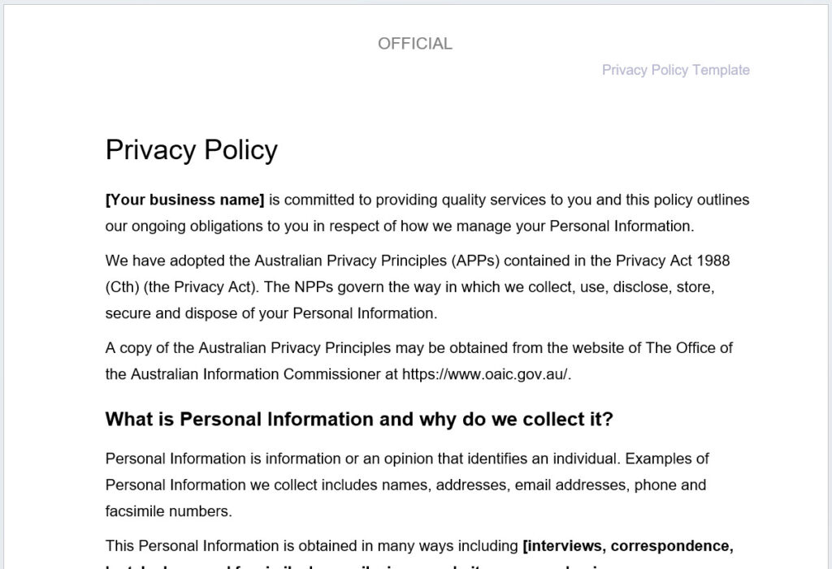Viewport: 832px width, 569px height.
Task: Select the bold [Your business name] placeholder
Action: pos(184,200)
